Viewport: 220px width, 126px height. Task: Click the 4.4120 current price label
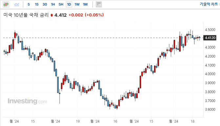click(210, 38)
